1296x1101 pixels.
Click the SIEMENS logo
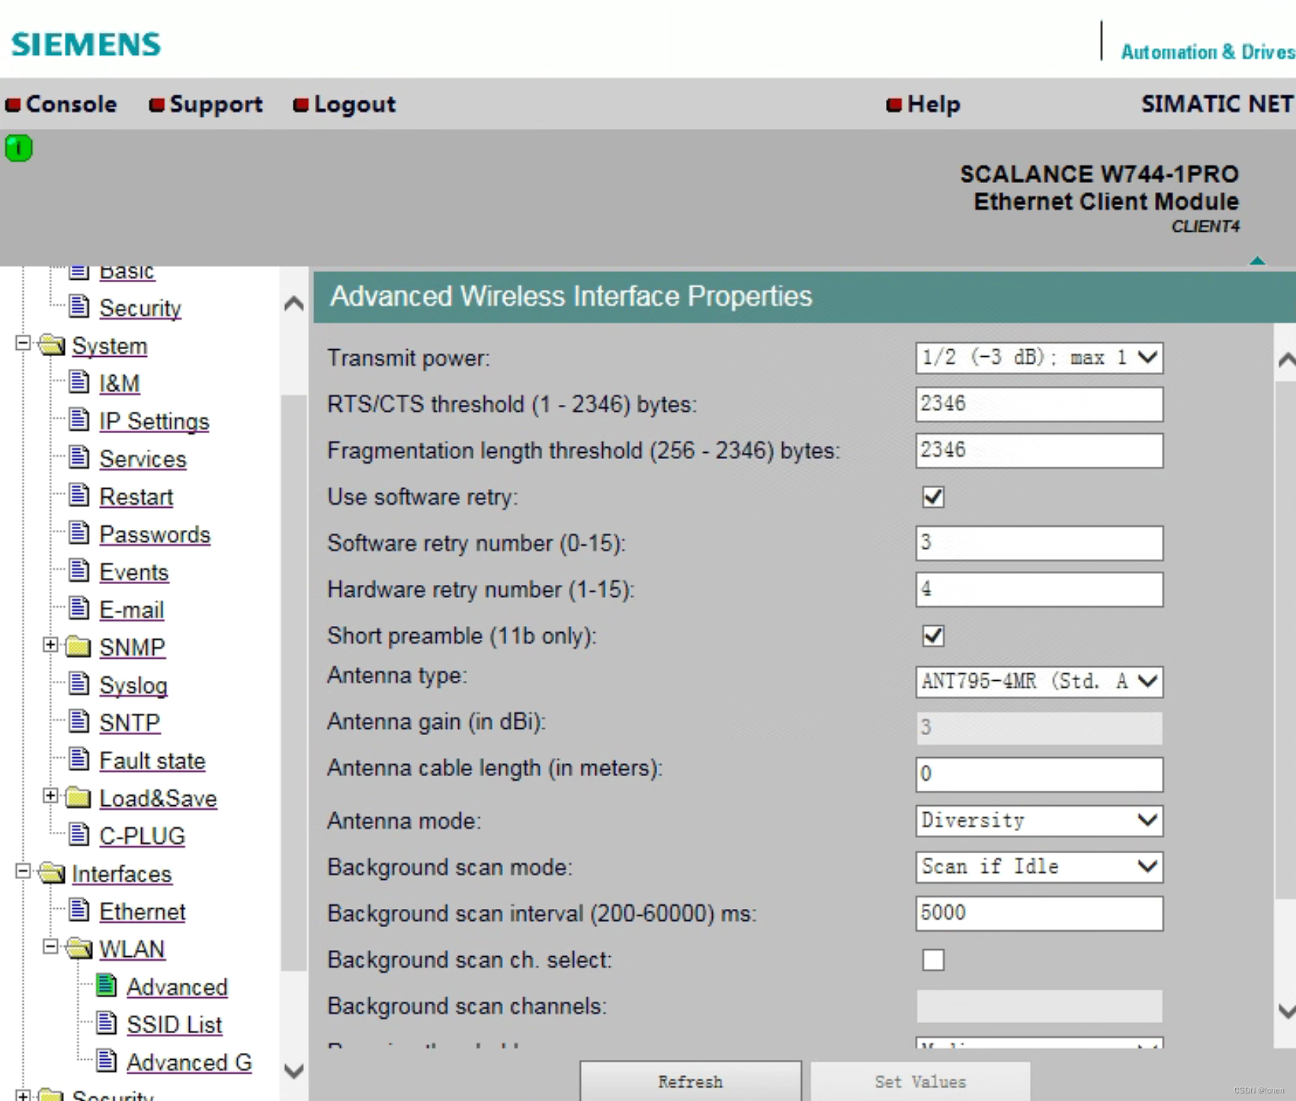(86, 44)
